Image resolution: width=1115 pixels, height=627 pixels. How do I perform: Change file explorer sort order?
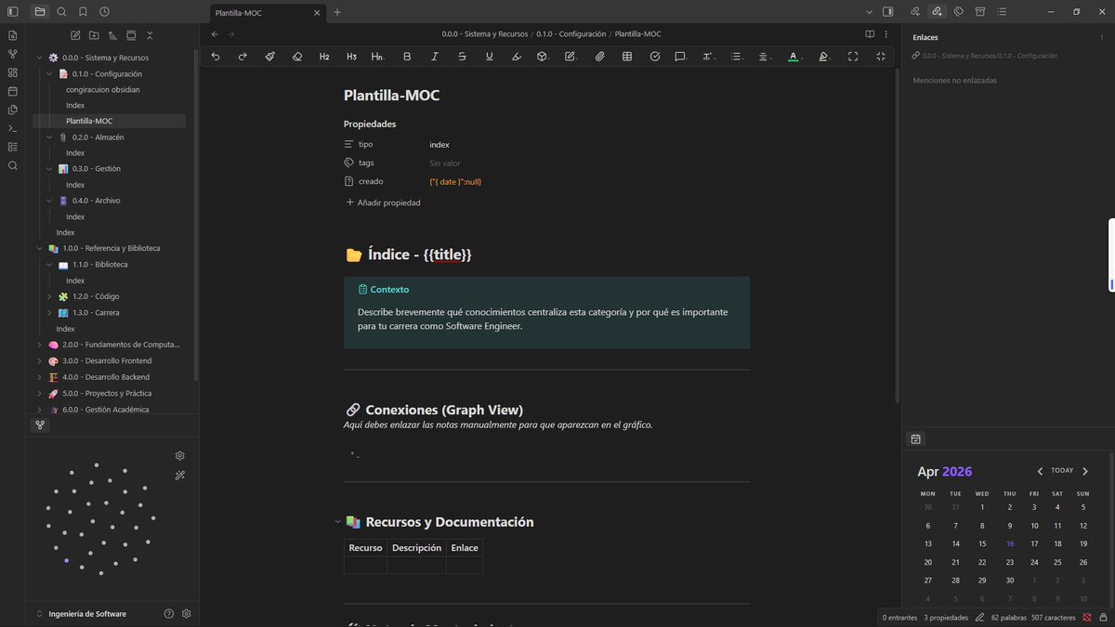click(x=112, y=35)
